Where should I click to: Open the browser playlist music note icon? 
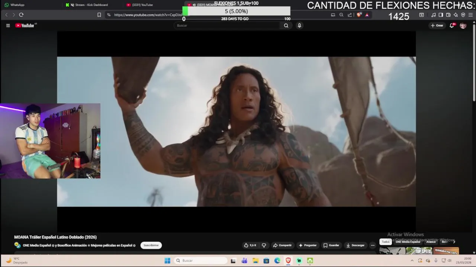(x=433, y=15)
